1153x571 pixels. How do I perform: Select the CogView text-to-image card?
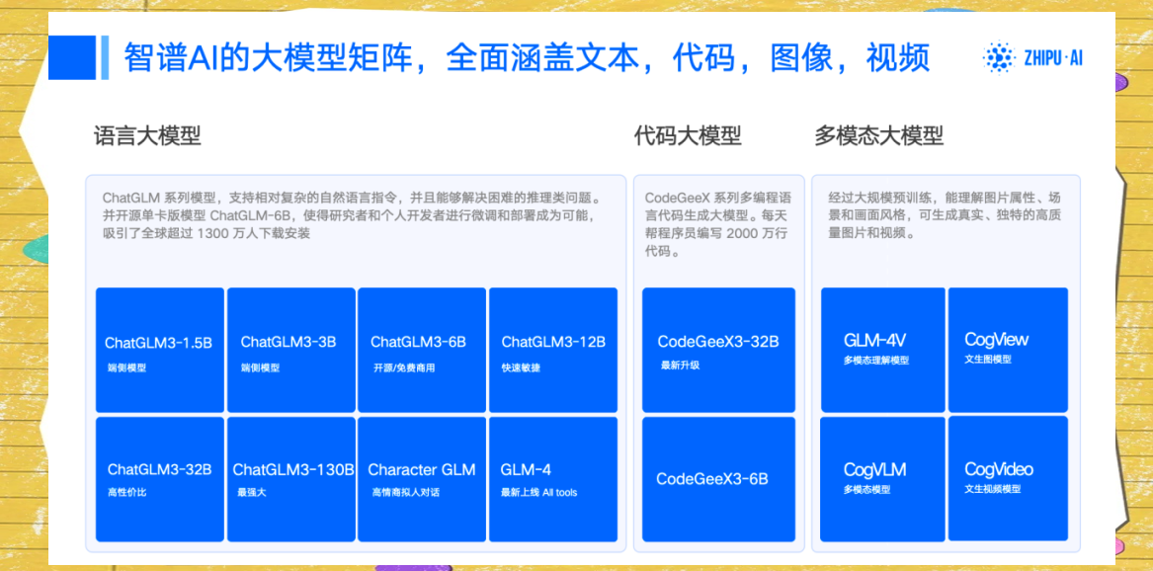coord(1008,350)
